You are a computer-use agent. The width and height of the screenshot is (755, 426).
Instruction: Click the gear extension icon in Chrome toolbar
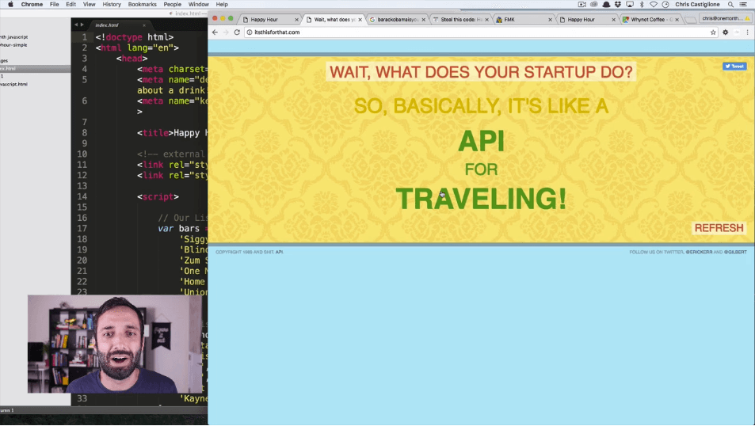pyautogui.click(x=725, y=32)
